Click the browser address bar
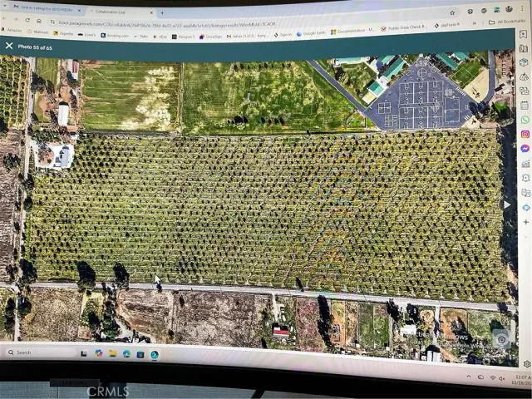 [x=208, y=23]
